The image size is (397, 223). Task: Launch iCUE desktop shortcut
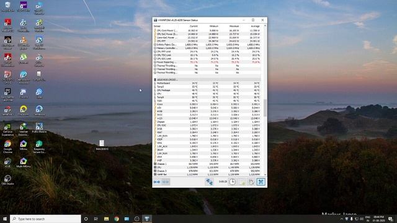7,162
